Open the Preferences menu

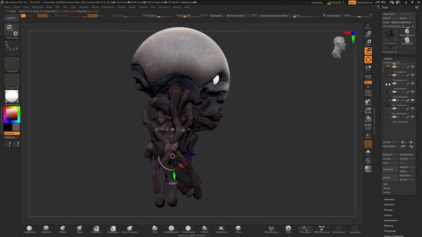point(108,7)
